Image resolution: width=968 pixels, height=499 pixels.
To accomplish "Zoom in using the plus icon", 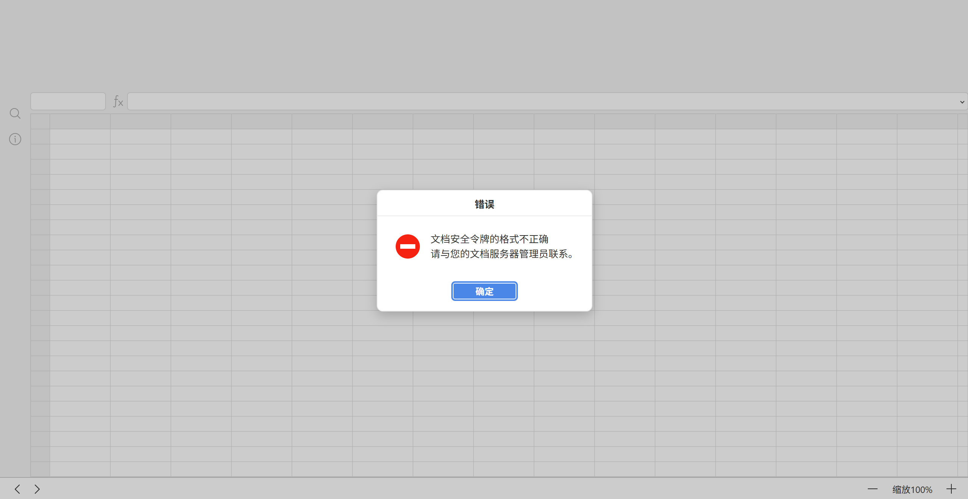I will click(x=952, y=489).
